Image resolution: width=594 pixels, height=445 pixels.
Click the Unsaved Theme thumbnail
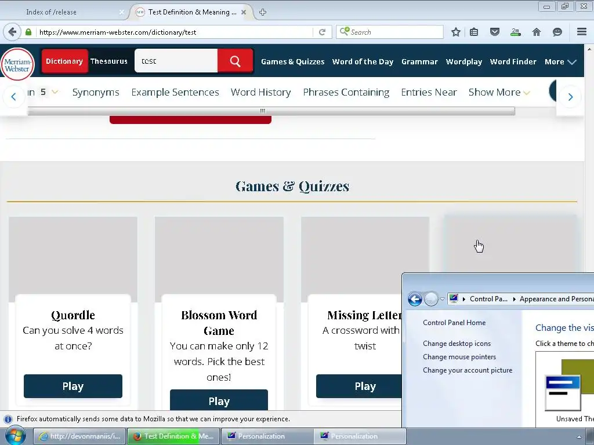click(x=568, y=386)
